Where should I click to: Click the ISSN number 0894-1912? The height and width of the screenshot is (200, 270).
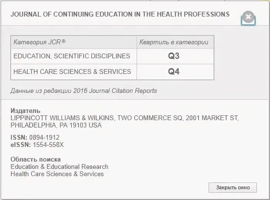[46, 137]
